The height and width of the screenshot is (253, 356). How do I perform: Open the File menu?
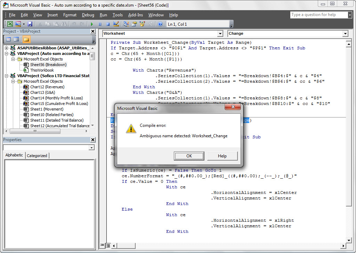click(12, 15)
